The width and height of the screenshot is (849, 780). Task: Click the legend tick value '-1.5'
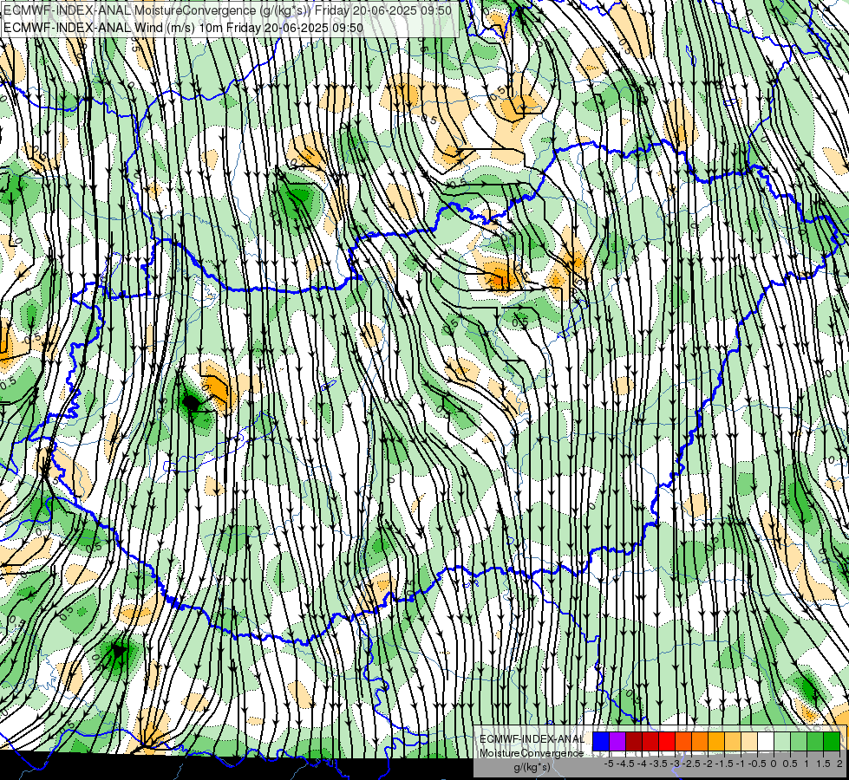click(x=724, y=764)
